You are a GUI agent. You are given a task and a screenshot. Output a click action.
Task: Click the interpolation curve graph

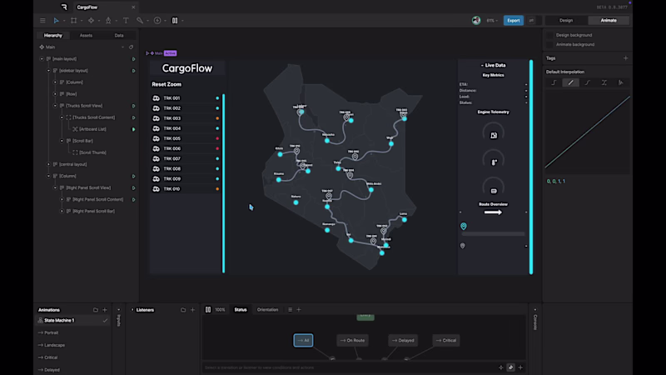click(588, 132)
